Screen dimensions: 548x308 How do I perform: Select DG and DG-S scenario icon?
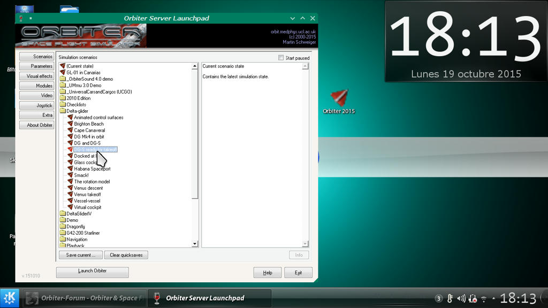point(70,143)
